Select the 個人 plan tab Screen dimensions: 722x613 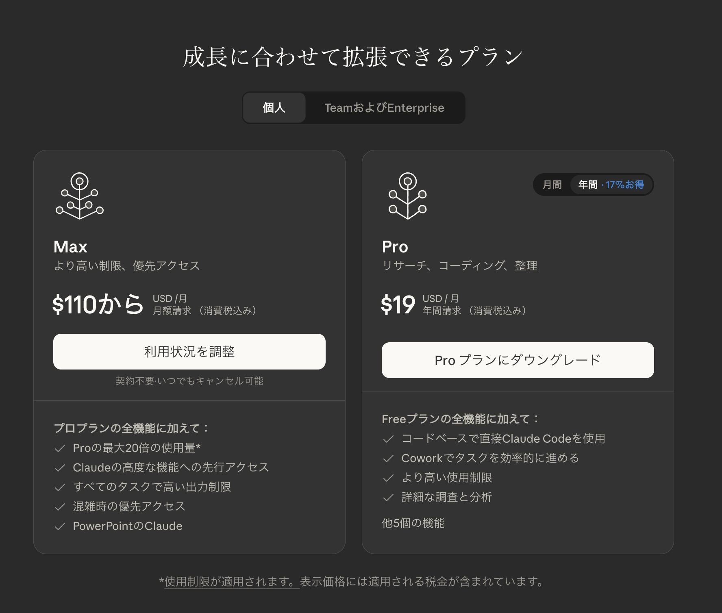274,108
